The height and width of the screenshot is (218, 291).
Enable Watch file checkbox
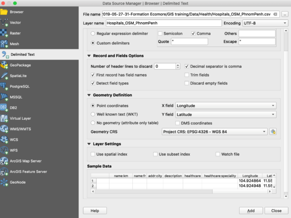click(x=218, y=154)
